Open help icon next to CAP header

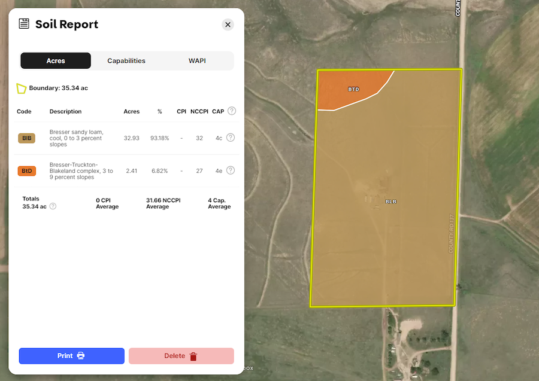[232, 111]
